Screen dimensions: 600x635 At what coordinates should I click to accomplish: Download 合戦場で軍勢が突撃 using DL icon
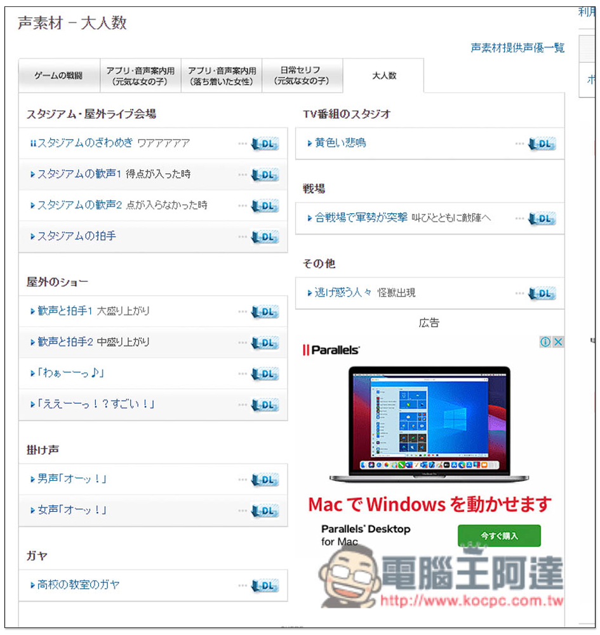(542, 218)
